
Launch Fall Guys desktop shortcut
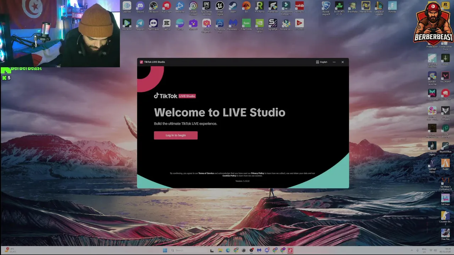[445, 200]
